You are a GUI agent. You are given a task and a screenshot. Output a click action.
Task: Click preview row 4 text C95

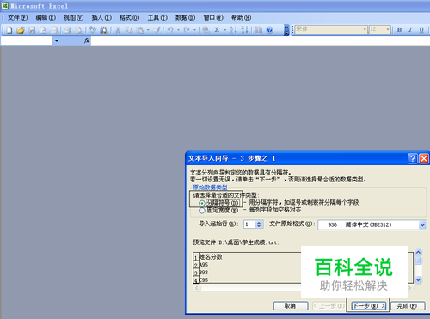(204, 279)
